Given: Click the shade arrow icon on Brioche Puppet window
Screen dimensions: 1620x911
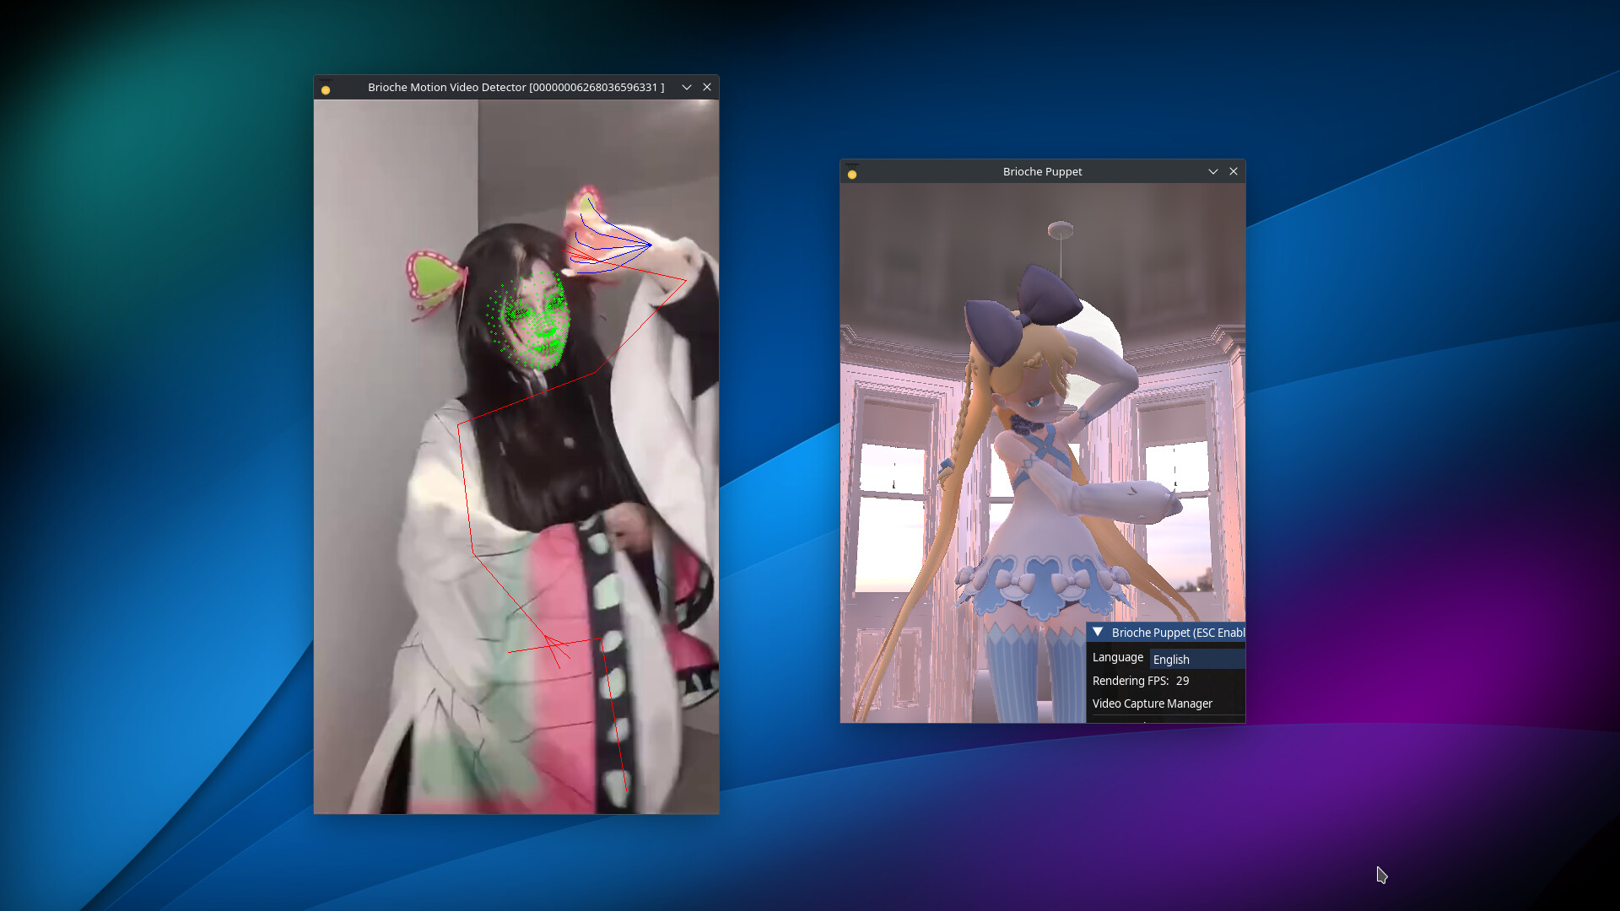Looking at the screenshot, I should click(x=1213, y=171).
